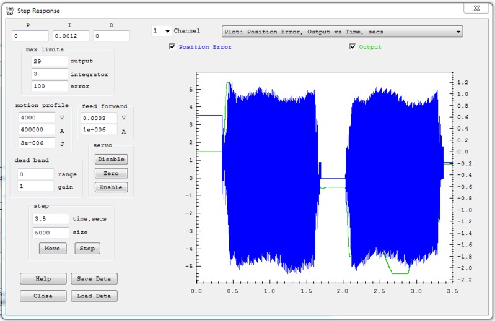The width and height of the screenshot is (495, 321).
Task: Click the Step Response title bar icon
Action: coord(9,11)
